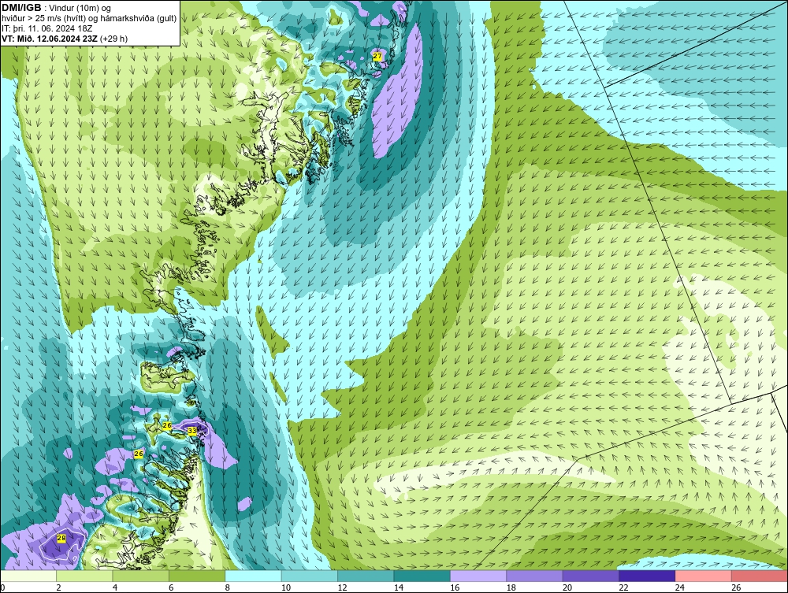Click the 'VT: Mið. 12.06.2024 23Z' valid time
The image size is (788, 593).
pos(50,39)
